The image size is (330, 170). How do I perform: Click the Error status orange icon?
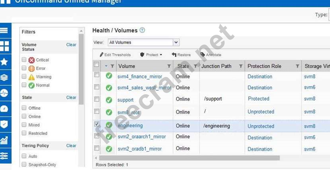click(x=31, y=68)
